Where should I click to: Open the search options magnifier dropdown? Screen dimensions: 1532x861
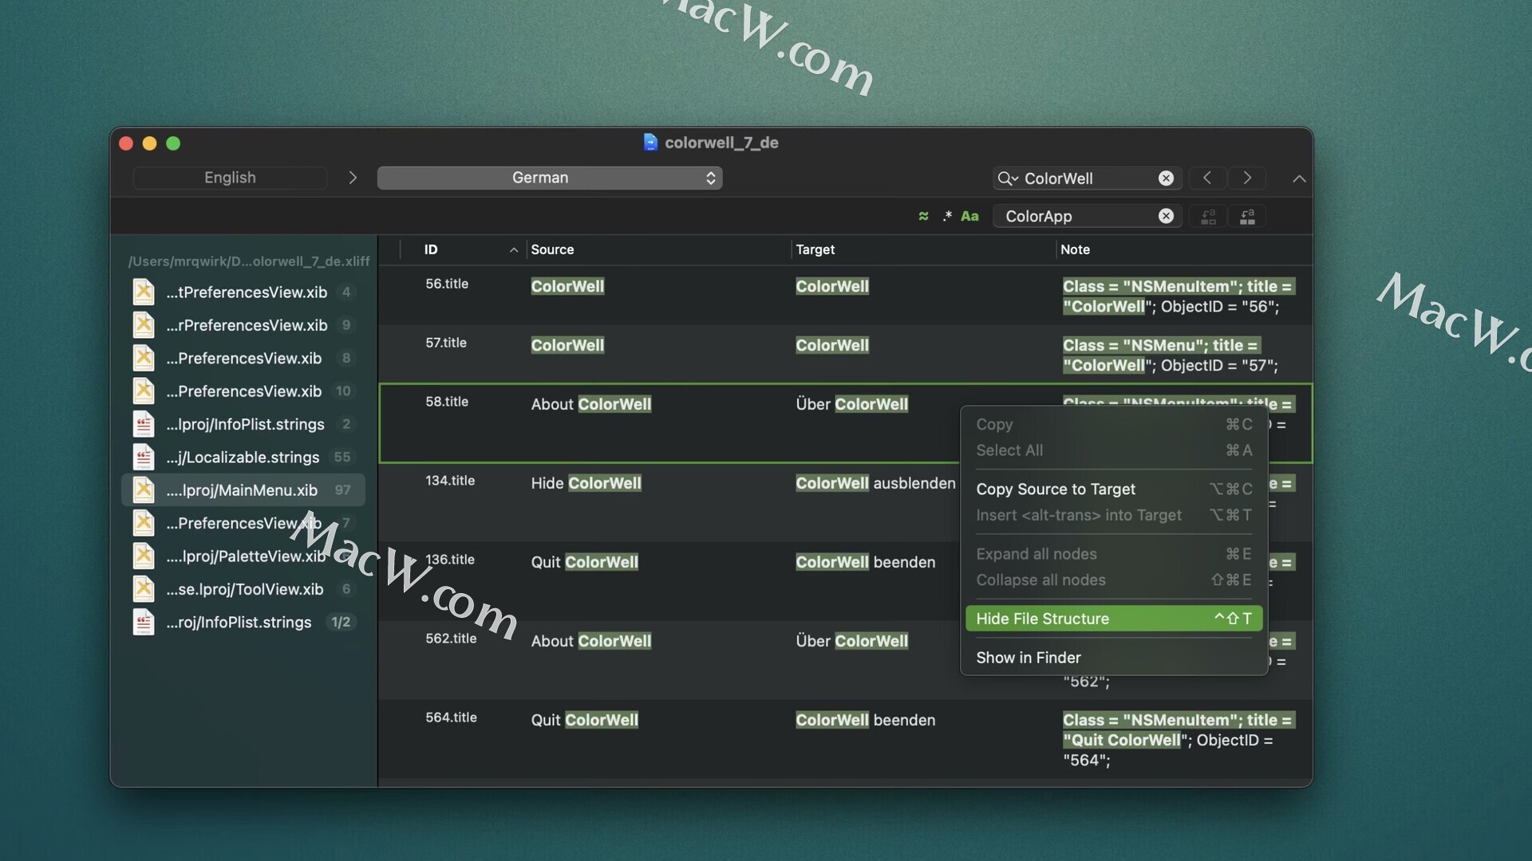pyautogui.click(x=1008, y=179)
